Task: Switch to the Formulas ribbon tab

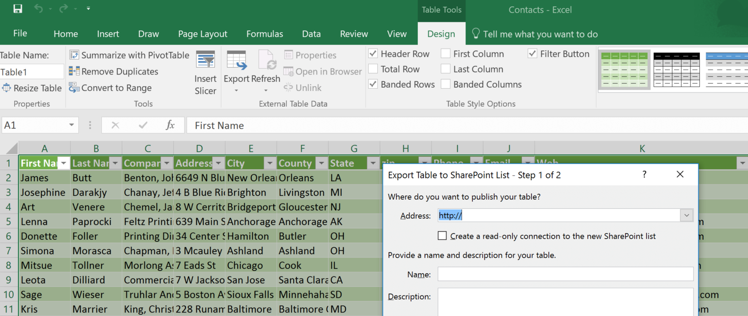Action: [x=264, y=34]
